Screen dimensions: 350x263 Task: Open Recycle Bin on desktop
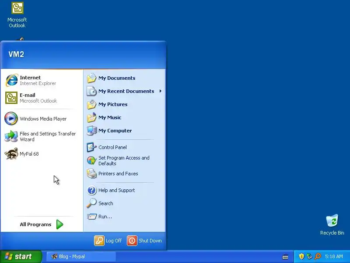332,224
